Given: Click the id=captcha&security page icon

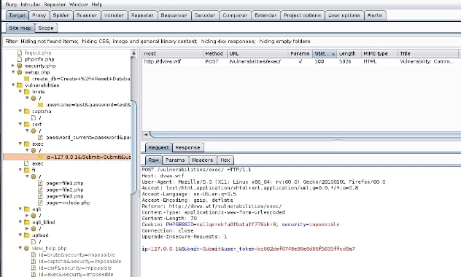Looking at the screenshot, I should pos(34,261).
